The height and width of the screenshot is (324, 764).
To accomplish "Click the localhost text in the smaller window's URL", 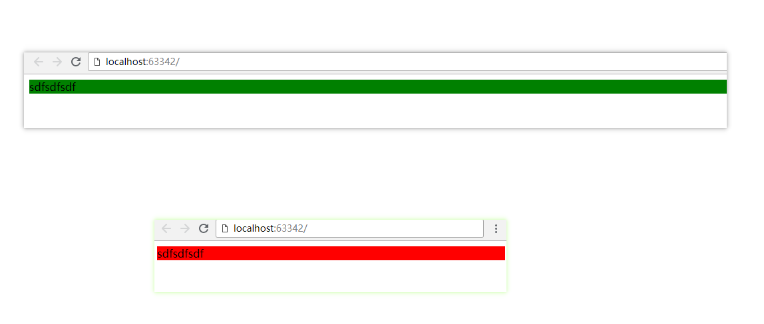I will click(254, 228).
